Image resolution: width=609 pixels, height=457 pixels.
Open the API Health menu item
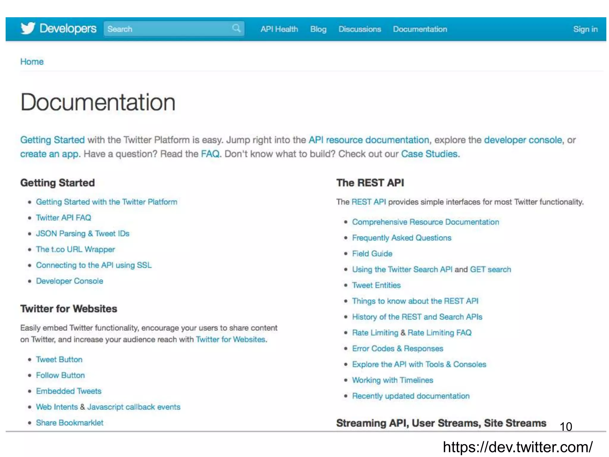click(279, 29)
